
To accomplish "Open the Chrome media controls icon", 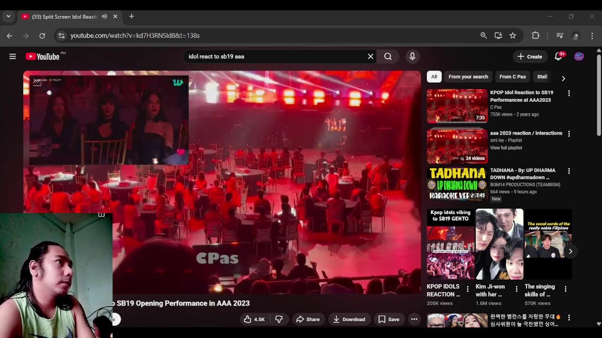I will [560, 36].
